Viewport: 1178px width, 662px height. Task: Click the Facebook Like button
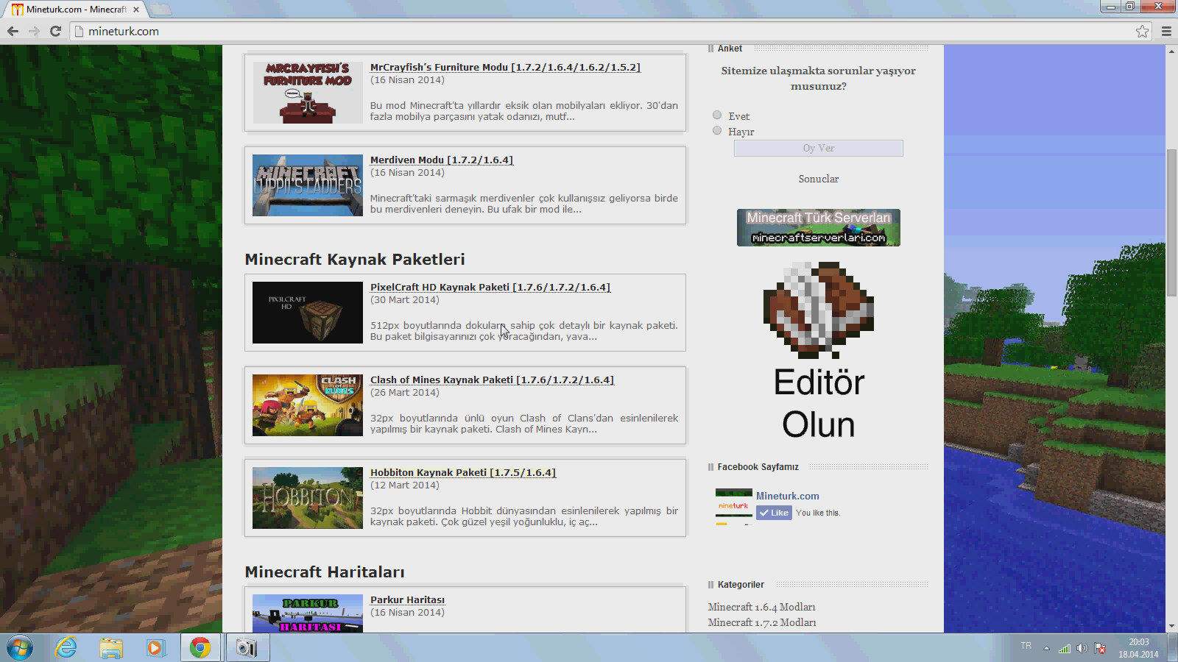pos(774,513)
